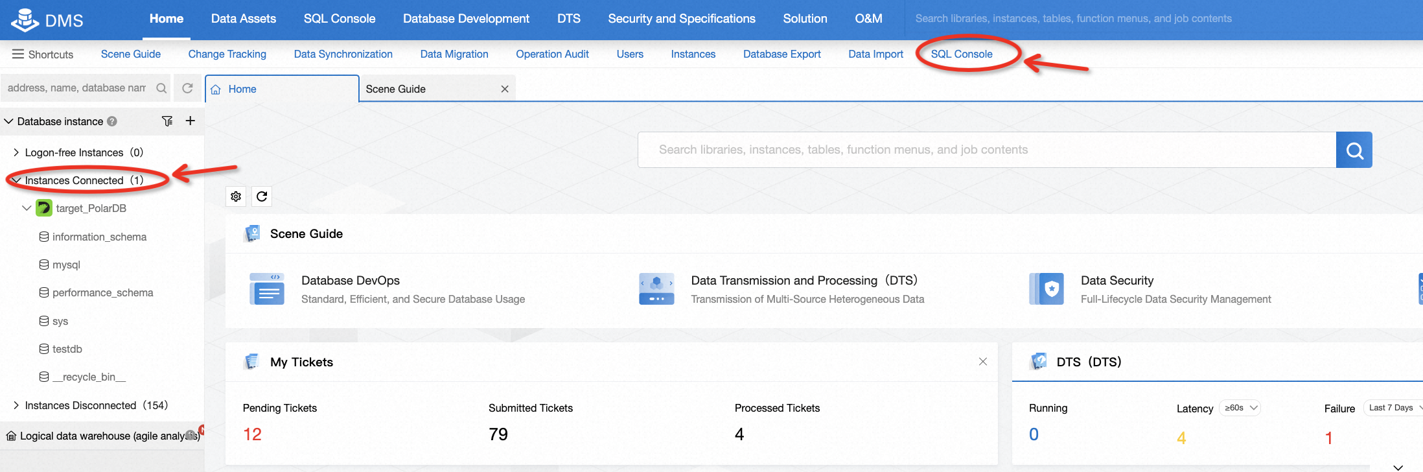The width and height of the screenshot is (1423, 472).
Task: Click the sys database icon
Action: coord(44,321)
